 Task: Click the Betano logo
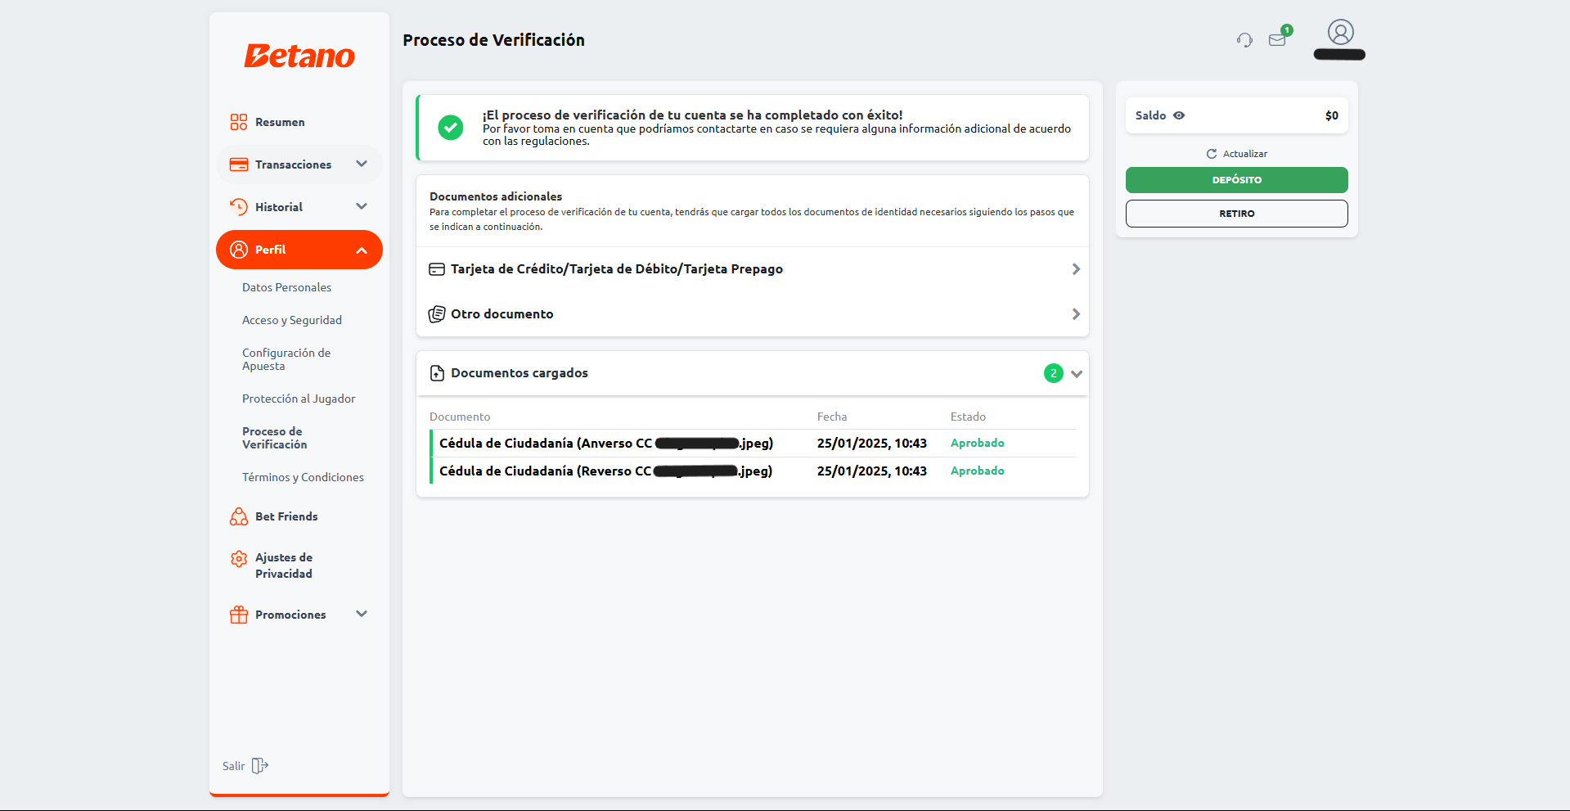pos(299,56)
